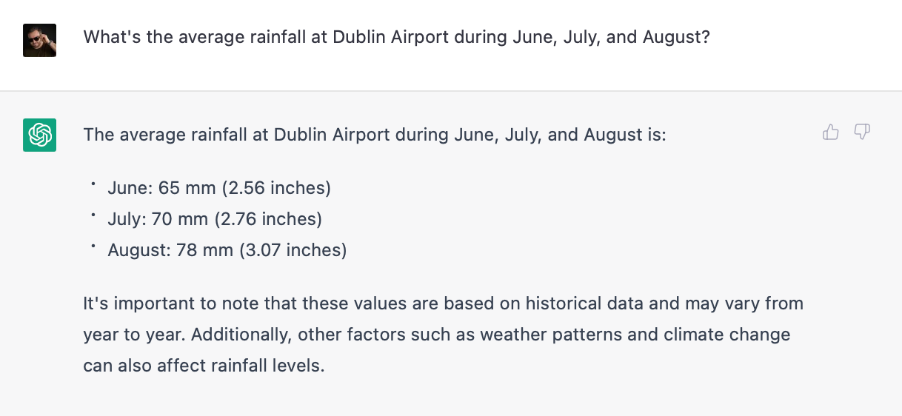Click the bullet point before July

coord(93,215)
